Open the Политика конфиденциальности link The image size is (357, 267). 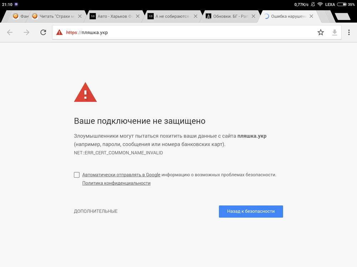pos(116,183)
